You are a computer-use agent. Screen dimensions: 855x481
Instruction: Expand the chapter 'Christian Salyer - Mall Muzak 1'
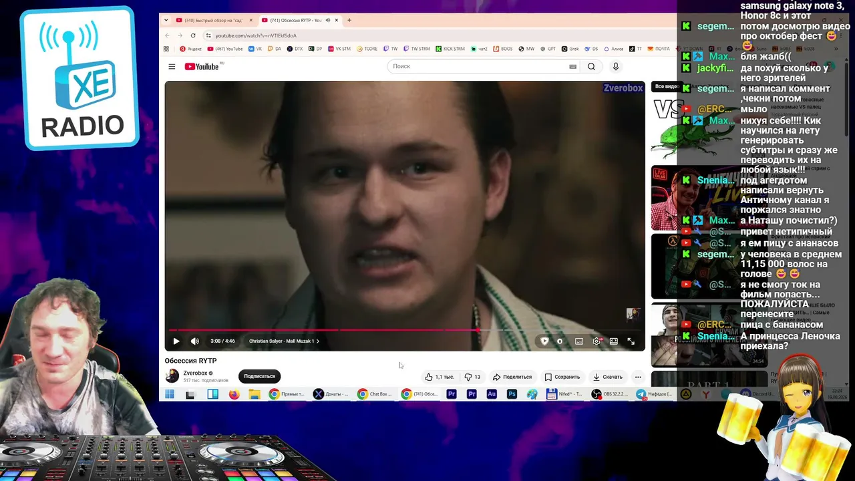pyautogui.click(x=284, y=341)
